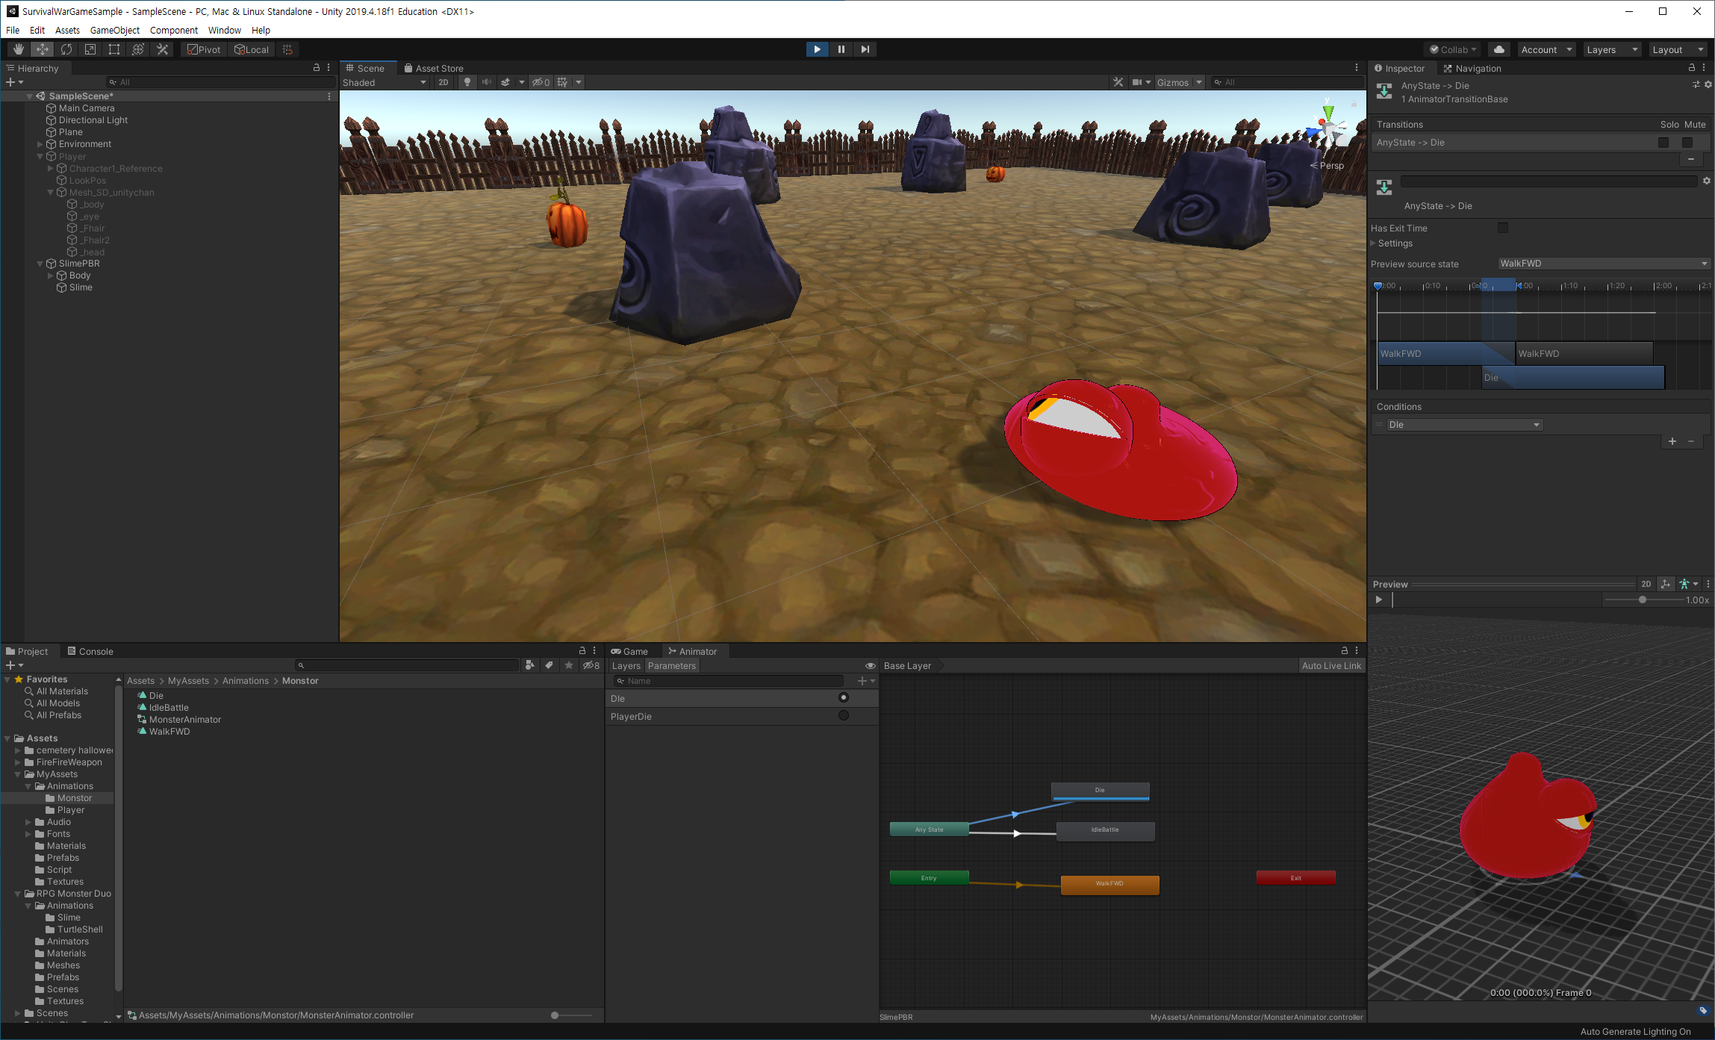This screenshot has width=1715, height=1040.
Task: Enable Has Exit Time checkbox
Action: tap(1502, 228)
